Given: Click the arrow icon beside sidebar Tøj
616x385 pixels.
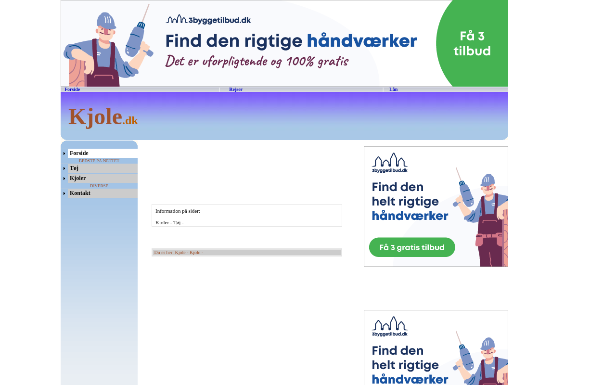Looking at the screenshot, I should pos(64,168).
